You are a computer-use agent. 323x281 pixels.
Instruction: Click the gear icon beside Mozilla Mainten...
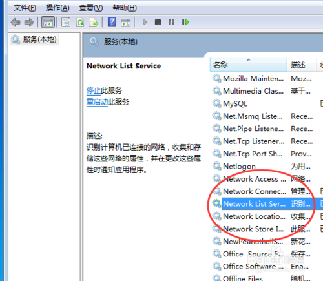click(216, 78)
